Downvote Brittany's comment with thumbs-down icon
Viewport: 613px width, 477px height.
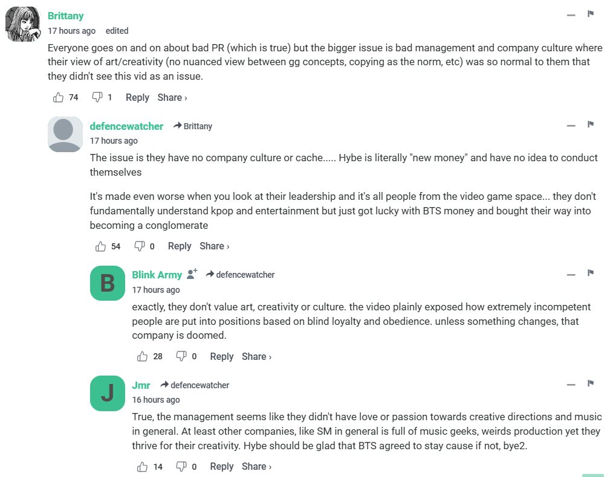coord(97,97)
